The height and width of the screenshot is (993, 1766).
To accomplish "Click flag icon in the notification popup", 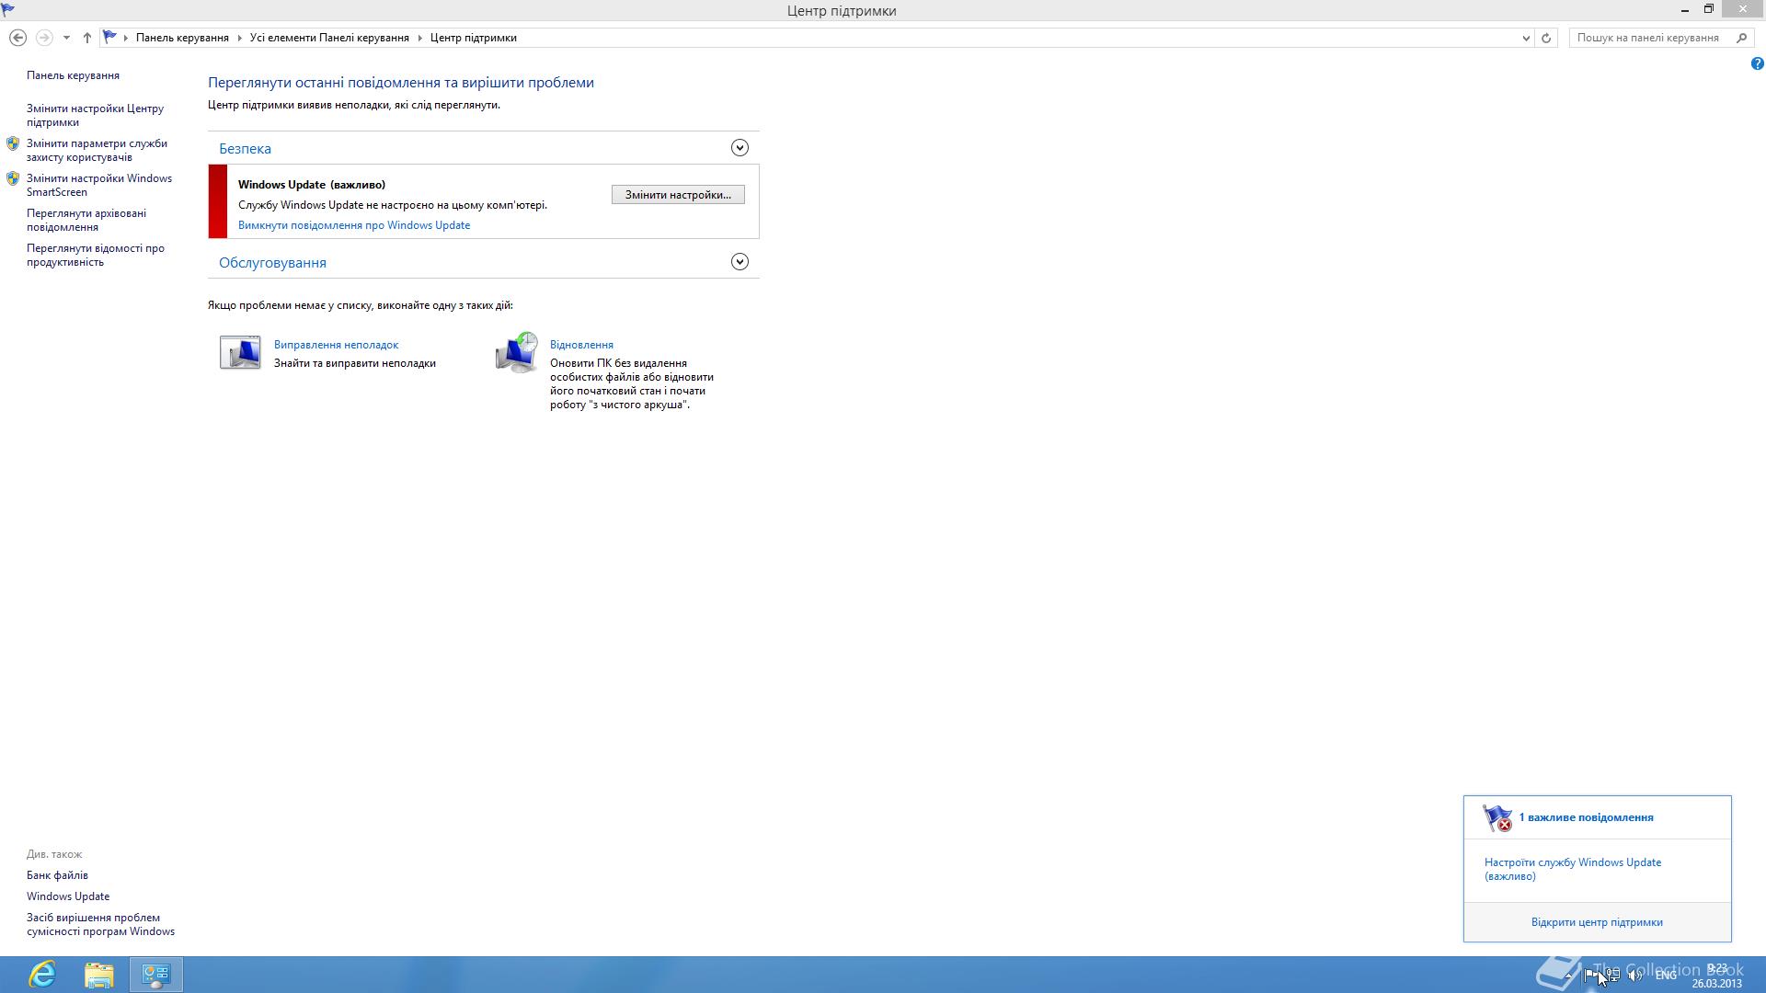I will [1497, 817].
